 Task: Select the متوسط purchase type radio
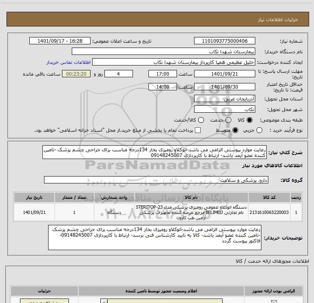pyautogui.click(x=235, y=130)
